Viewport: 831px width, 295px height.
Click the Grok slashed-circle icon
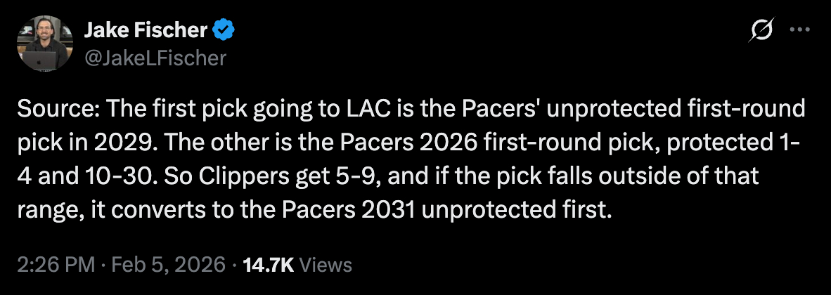pos(762,31)
